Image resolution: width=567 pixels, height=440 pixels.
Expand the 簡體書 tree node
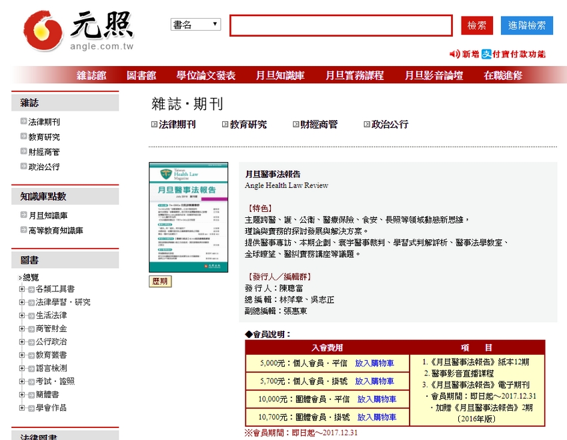pos(22,395)
